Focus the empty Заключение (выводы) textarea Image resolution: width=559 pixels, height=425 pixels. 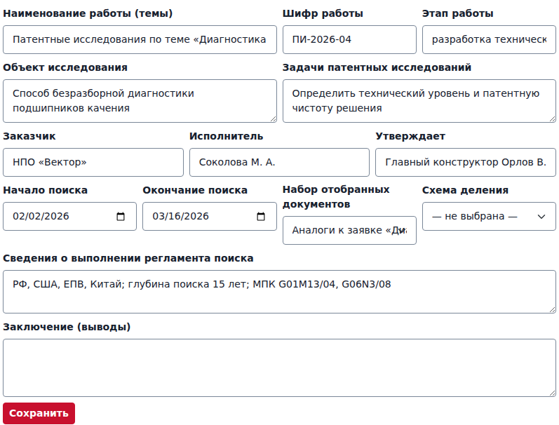[x=279, y=367]
